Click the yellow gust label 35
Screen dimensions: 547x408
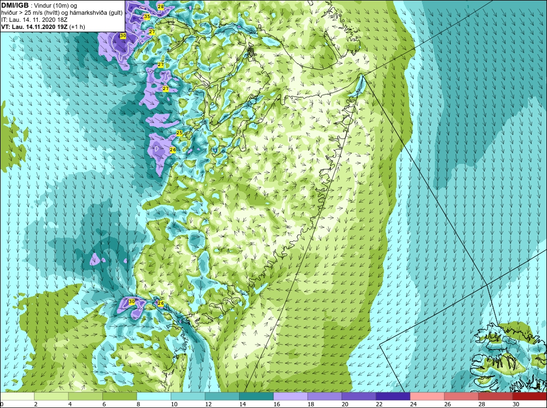[x=147, y=16]
